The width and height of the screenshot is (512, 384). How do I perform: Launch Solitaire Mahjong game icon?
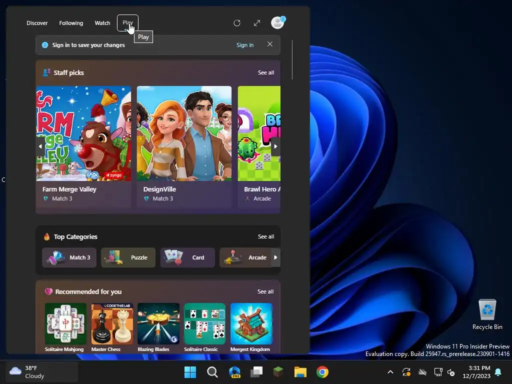[65, 323]
